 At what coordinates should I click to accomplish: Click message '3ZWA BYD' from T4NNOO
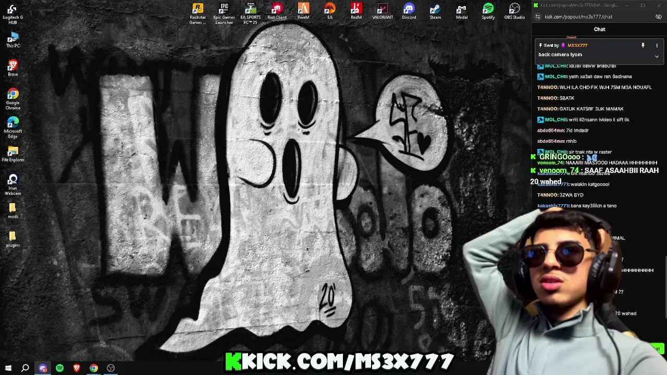(571, 195)
